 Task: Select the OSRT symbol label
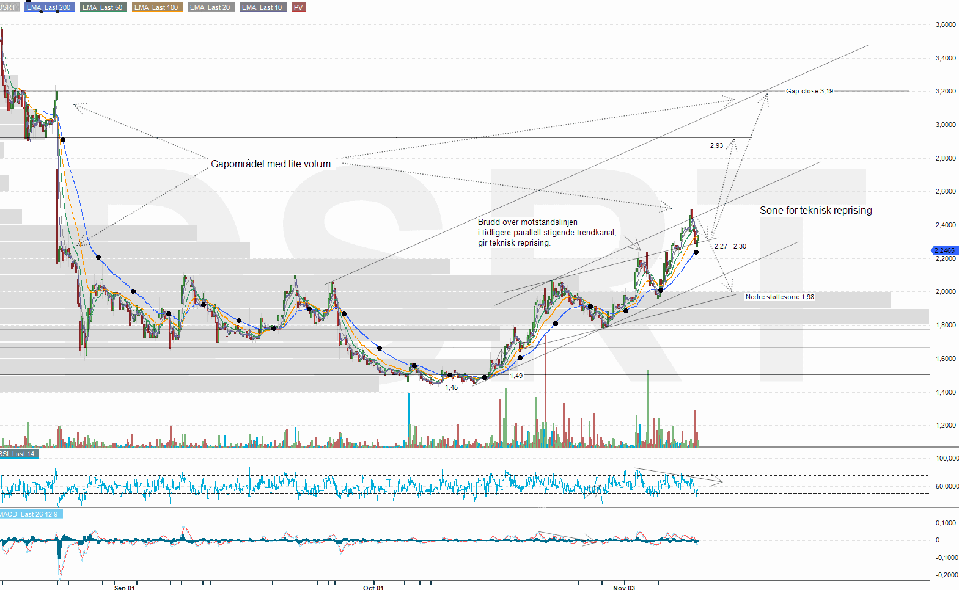click(9, 7)
